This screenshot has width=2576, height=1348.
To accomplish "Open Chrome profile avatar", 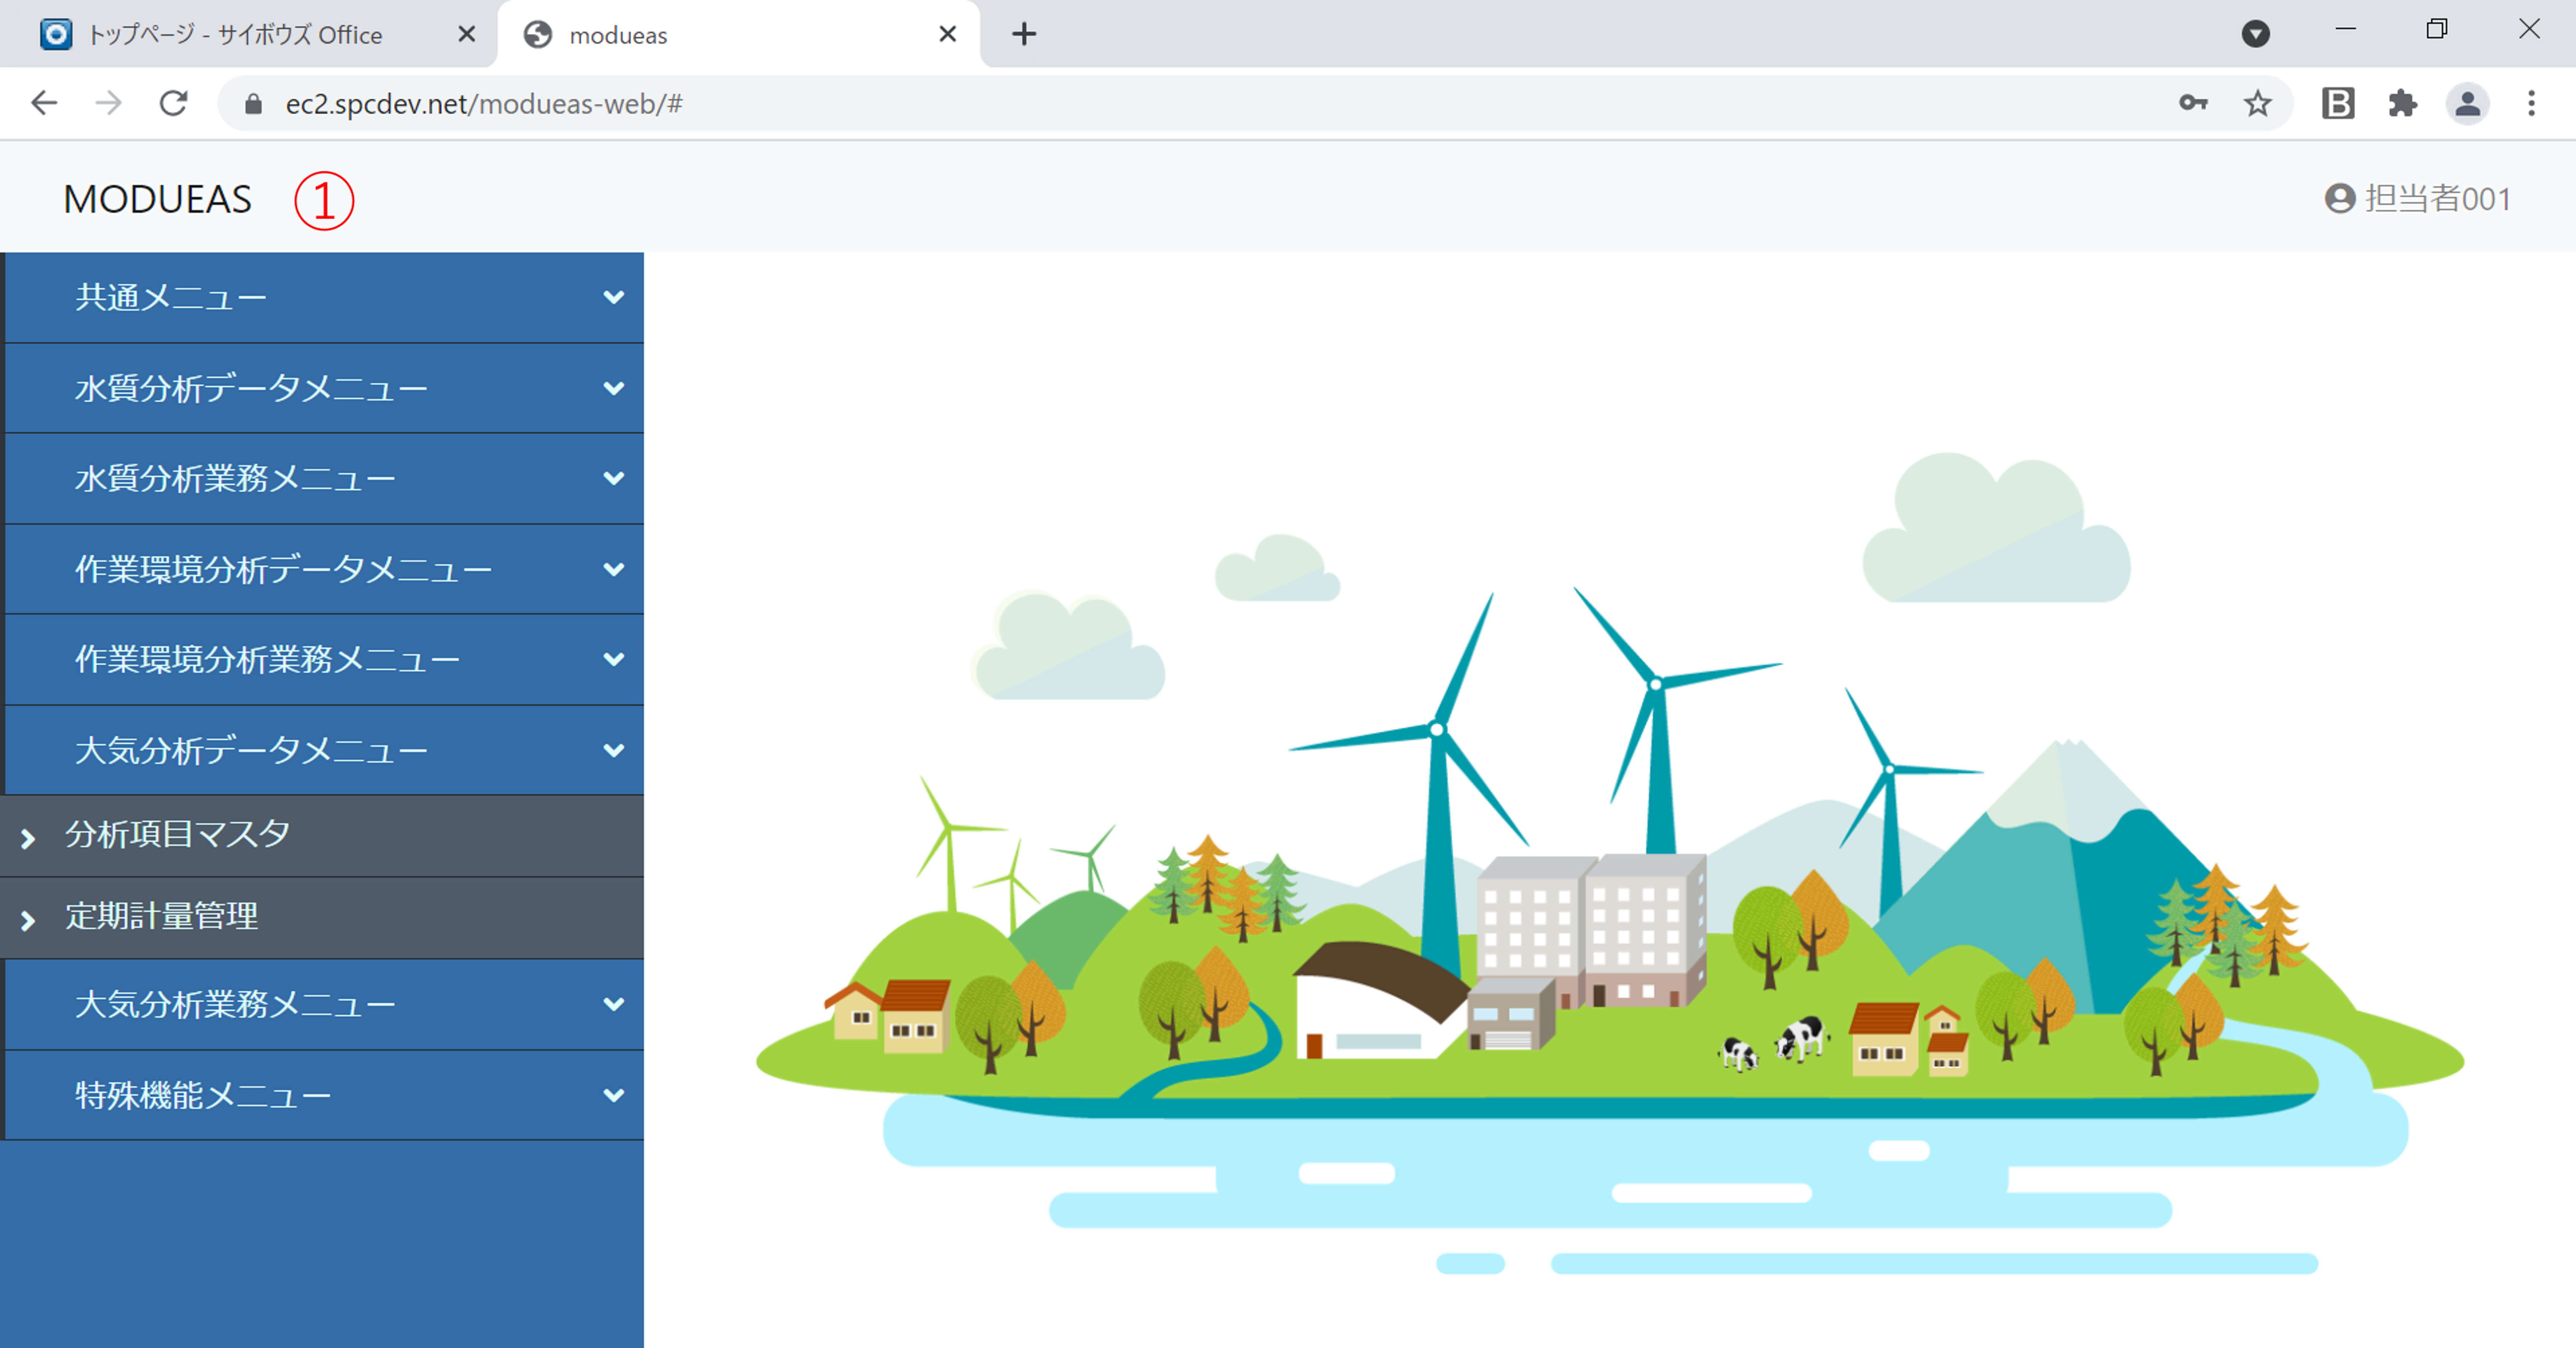I will [2467, 103].
